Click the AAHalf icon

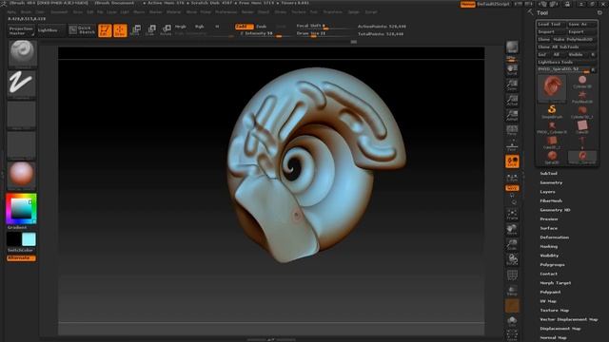tap(512, 116)
